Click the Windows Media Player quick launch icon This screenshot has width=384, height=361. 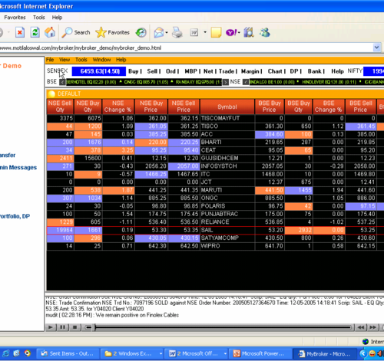[27, 353]
